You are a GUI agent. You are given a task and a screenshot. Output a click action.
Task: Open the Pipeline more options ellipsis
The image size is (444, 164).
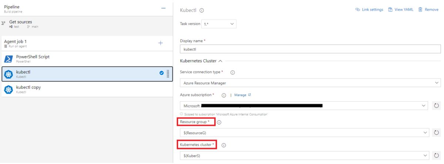[164, 8]
